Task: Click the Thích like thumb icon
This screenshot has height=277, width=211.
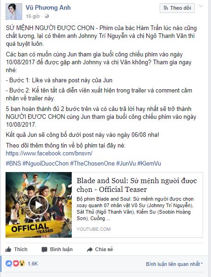Action: [x=8, y=249]
